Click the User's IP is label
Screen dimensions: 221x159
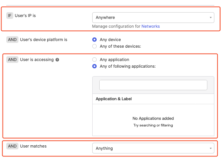[25, 16]
